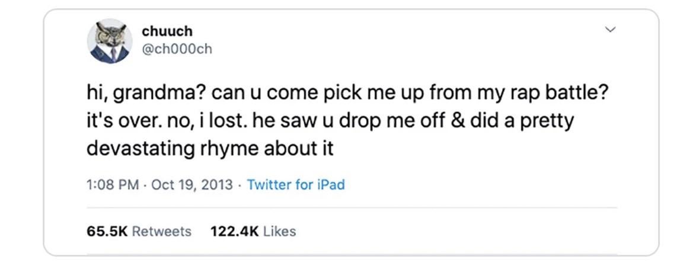Viewport: 699px width, 262px height.
Task: View the 122.4K Likes list
Action: click(253, 231)
